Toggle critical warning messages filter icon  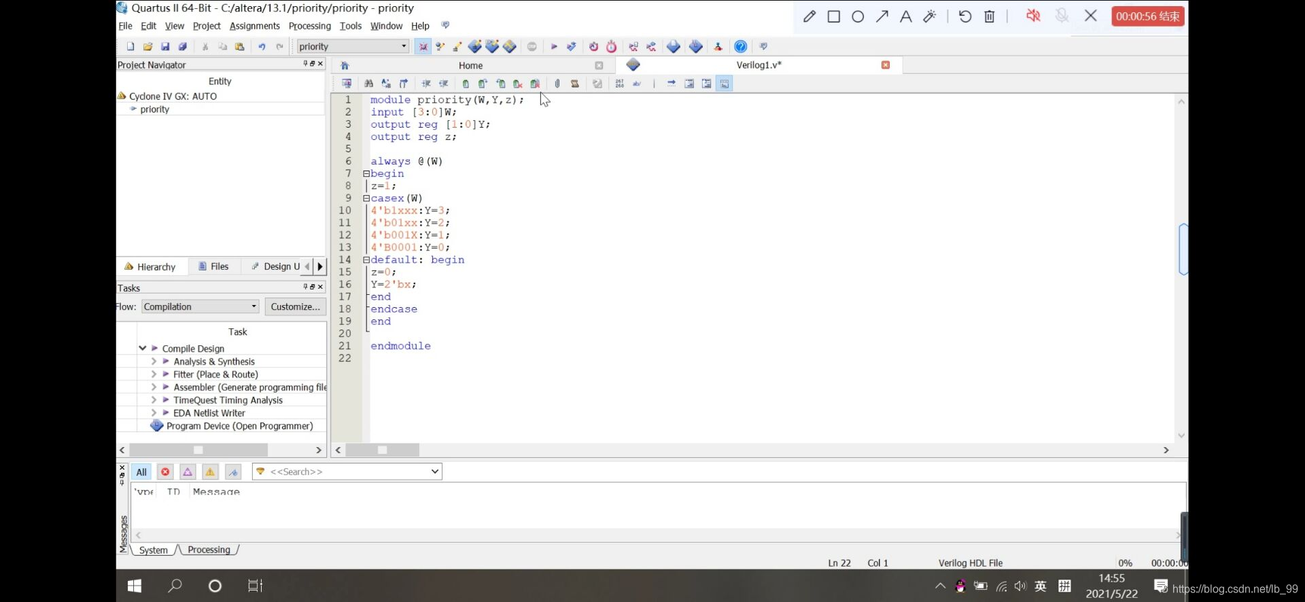[188, 472]
